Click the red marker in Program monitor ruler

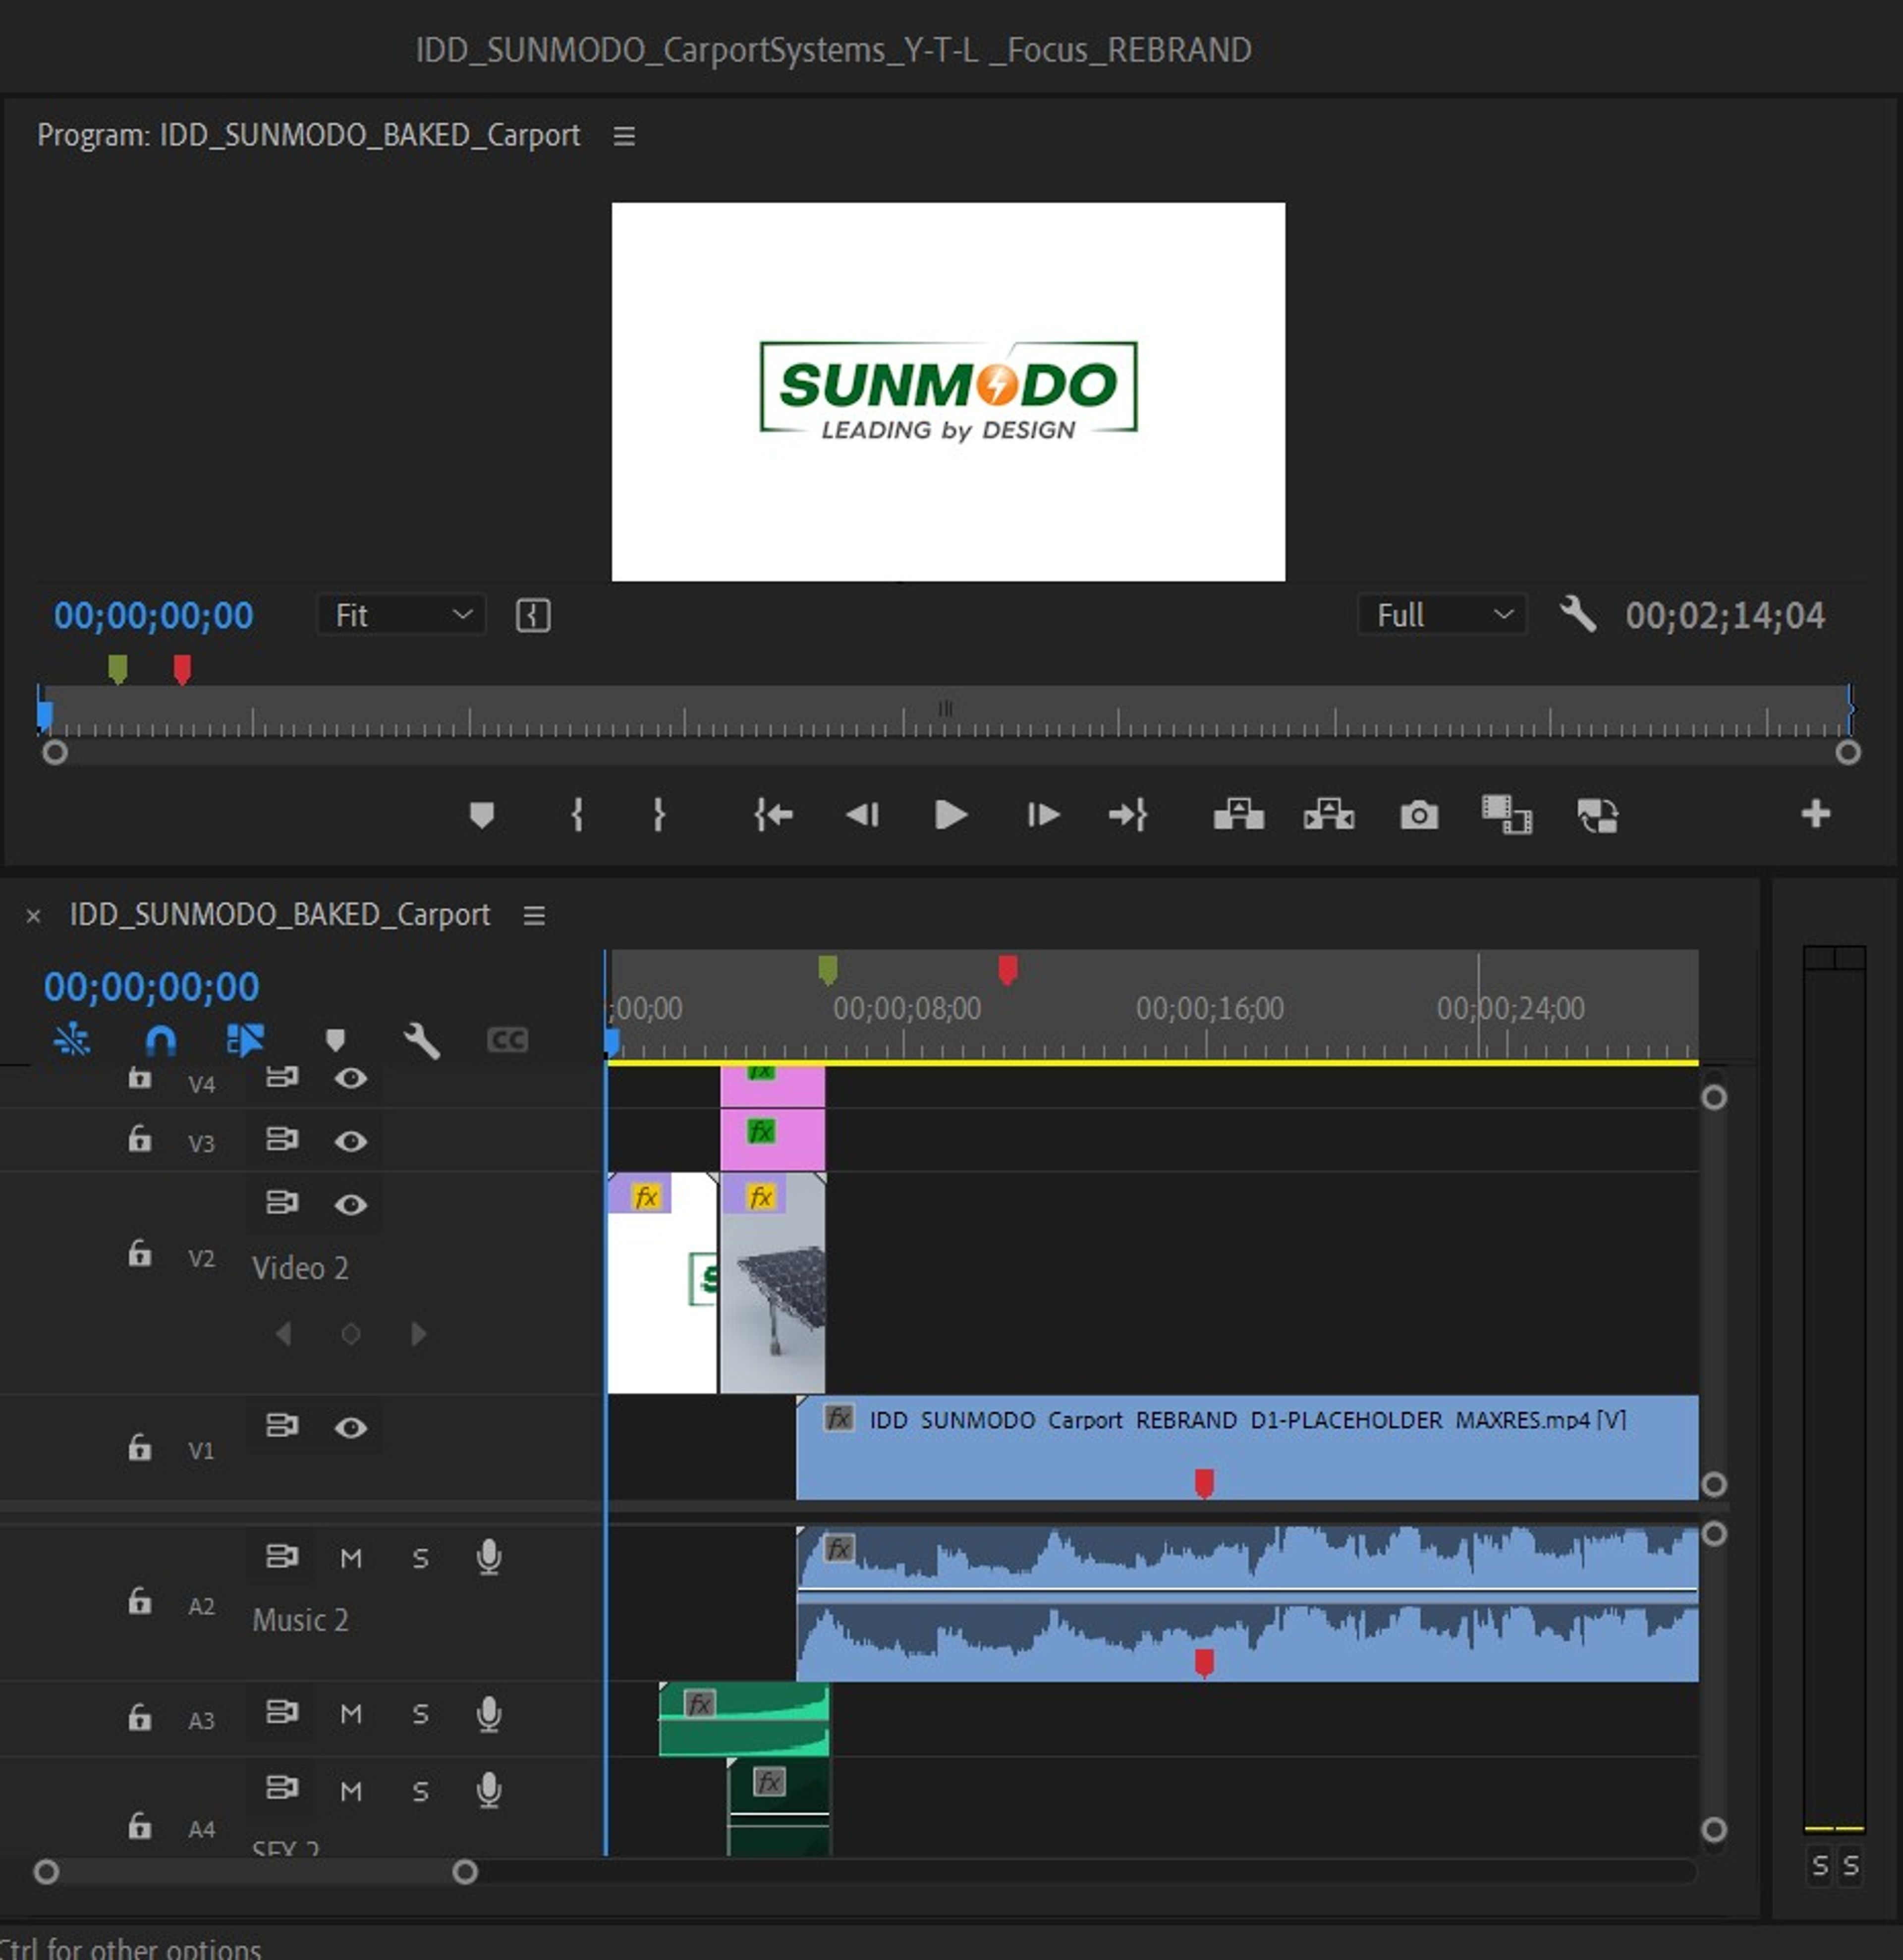pyautogui.click(x=181, y=669)
